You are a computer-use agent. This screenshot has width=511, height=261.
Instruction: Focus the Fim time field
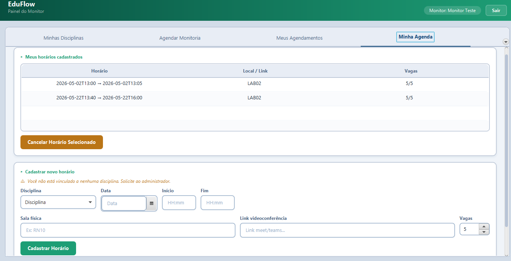pyautogui.click(x=218, y=202)
